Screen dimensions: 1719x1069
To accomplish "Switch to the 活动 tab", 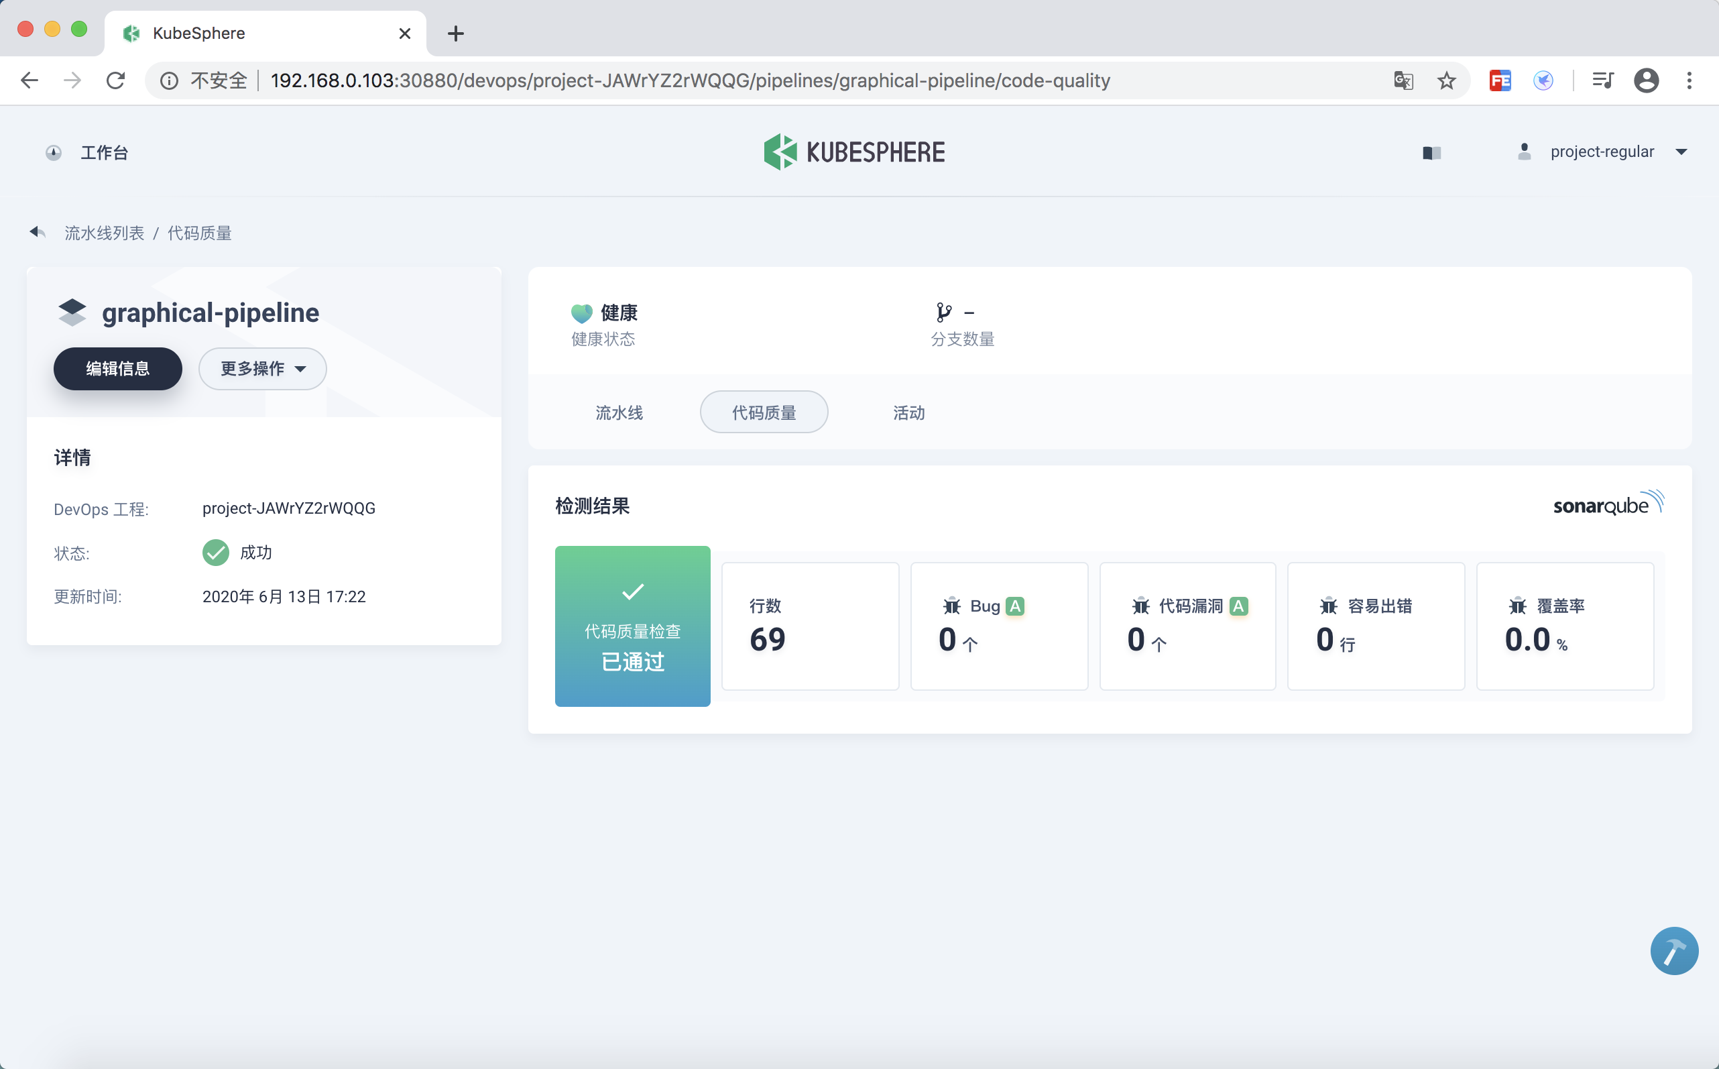I will point(908,412).
